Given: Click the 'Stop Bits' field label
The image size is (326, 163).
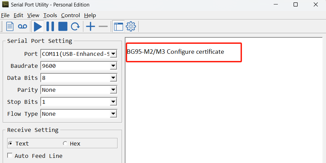Looking at the screenshot, I should (x=23, y=102).
